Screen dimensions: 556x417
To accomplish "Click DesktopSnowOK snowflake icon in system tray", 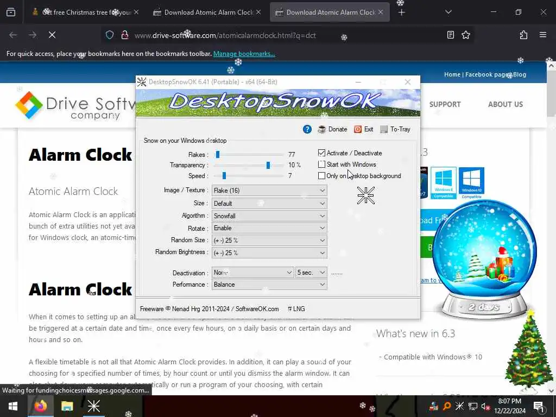I will [459, 406].
